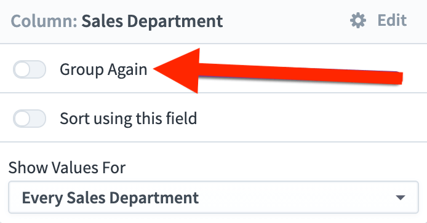Turn on Sort using this field toggle
Image resolution: width=427 pixels, height=223 pixels.
(30, 119)
